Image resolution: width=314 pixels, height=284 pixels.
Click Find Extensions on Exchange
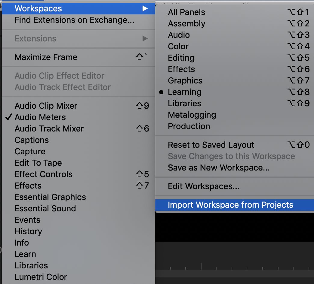click(74, 20)
